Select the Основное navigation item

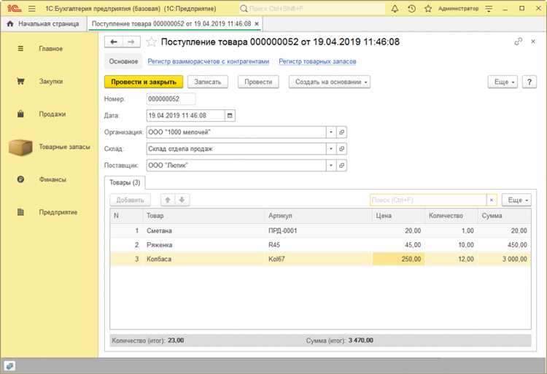click(123, 61)
